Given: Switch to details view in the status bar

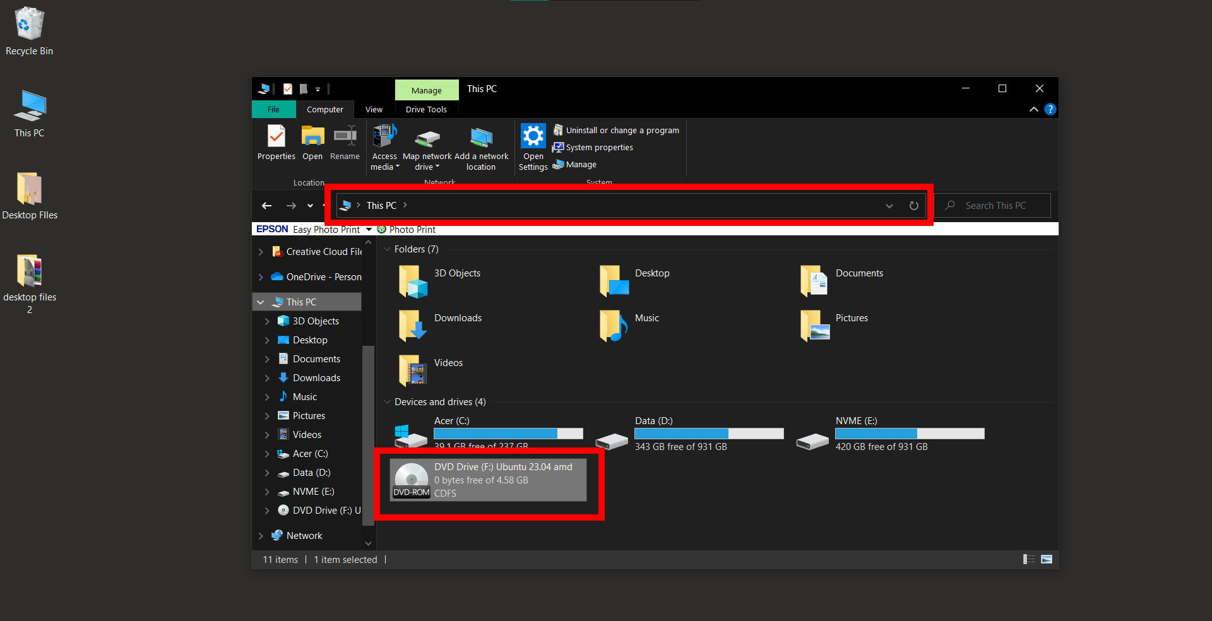Looking at the screenshot, I should (x=1028, y=559).
